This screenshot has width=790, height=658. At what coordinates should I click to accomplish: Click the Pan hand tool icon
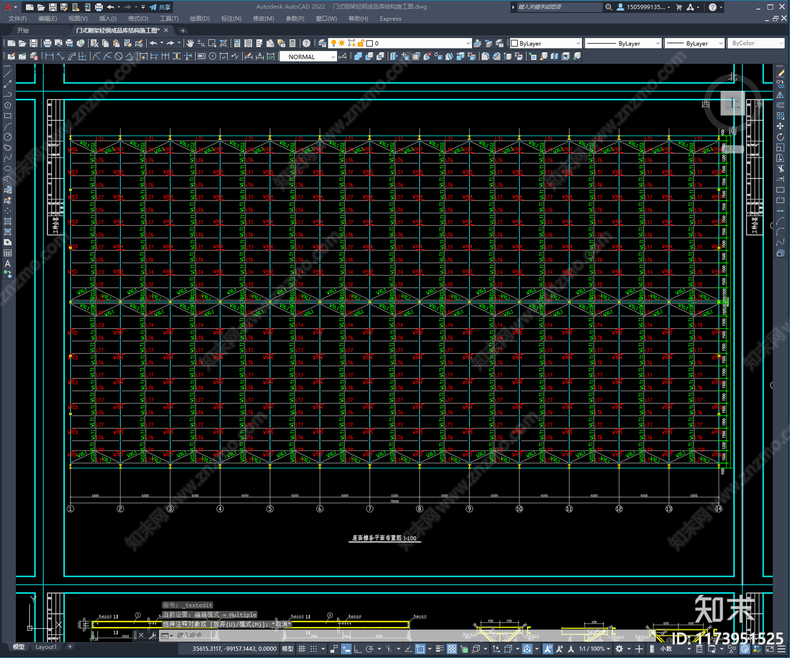tap(190, 43)
